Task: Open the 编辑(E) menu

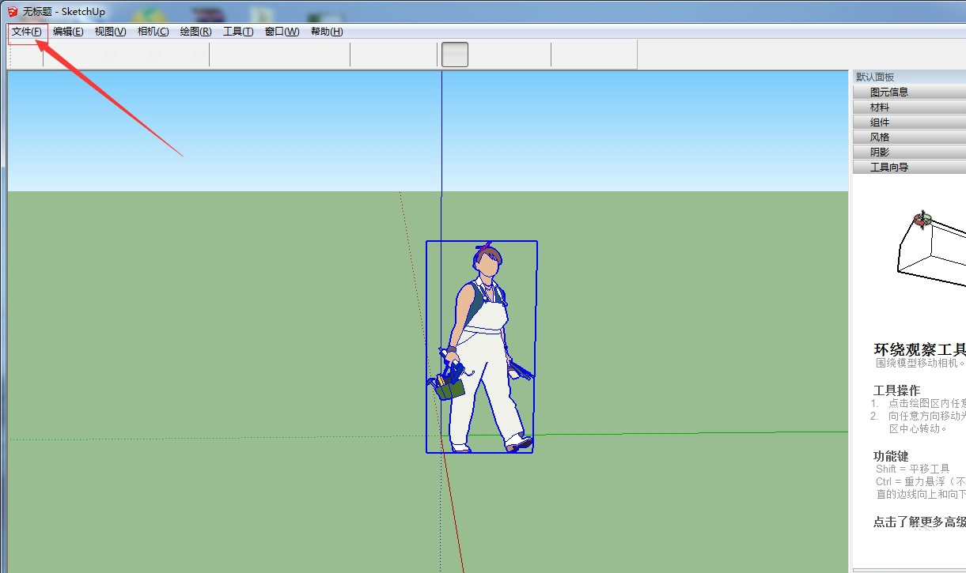Action: pyautogui.click(x=68, y=32)
